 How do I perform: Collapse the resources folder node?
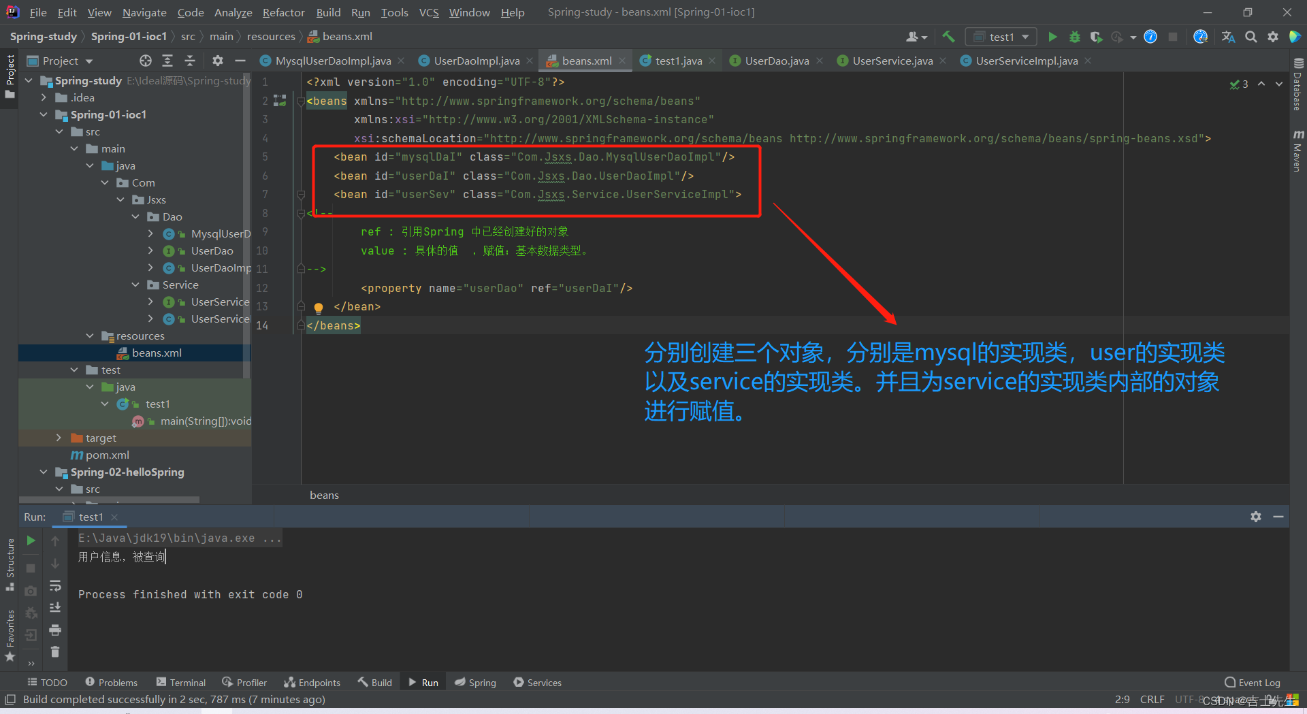click(90, 336)
